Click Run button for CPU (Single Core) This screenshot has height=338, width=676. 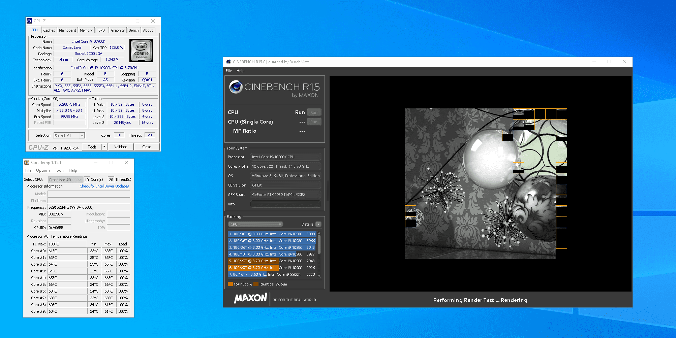pyautogui.click(x=314, y=122)
